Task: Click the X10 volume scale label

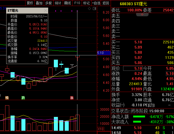Action: point(101,129)
